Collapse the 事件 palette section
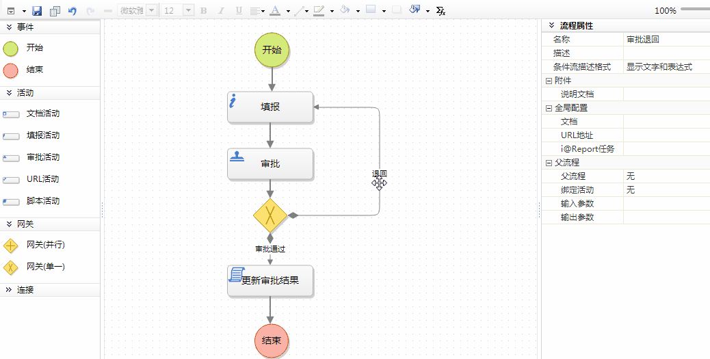The height and width of the screenshot is (359, 710). [x=9, y=27]
